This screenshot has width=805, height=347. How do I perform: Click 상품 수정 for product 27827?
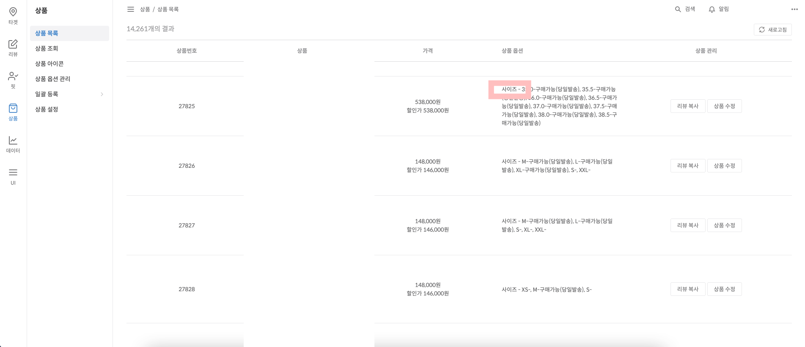click(724, 225)
